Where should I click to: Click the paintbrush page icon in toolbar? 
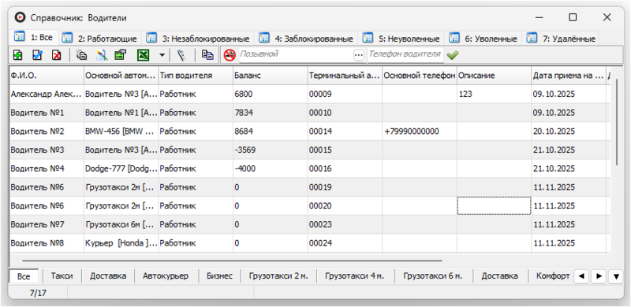(102, 55)
